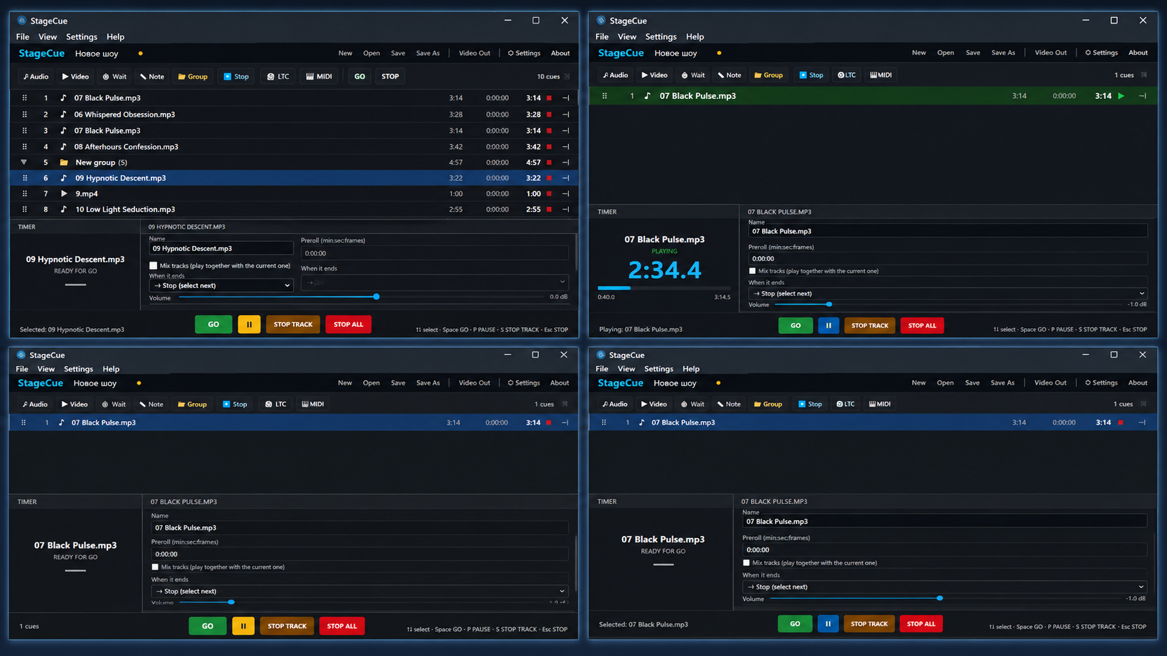1167x656 pixels.
Task: Click STOP TRACK in bottom-left window
Action: [x=287, y=626]
